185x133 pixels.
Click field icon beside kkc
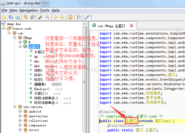[x=31, y=61]
